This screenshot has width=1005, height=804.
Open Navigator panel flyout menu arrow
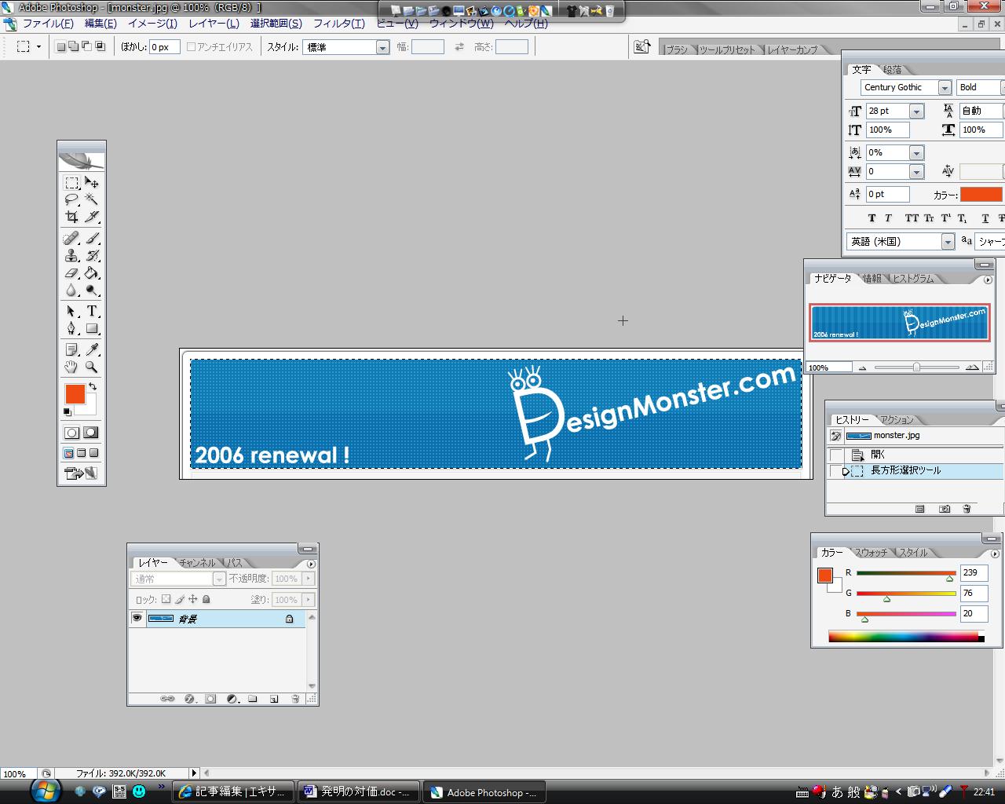(988, 280)
